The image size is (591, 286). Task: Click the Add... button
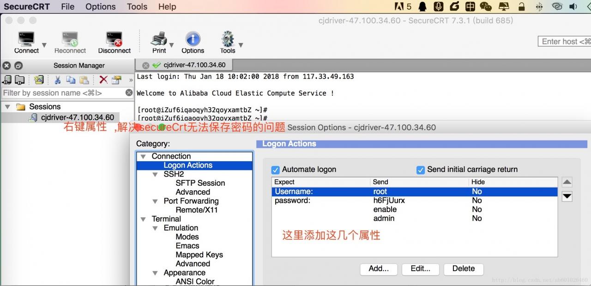379,268
